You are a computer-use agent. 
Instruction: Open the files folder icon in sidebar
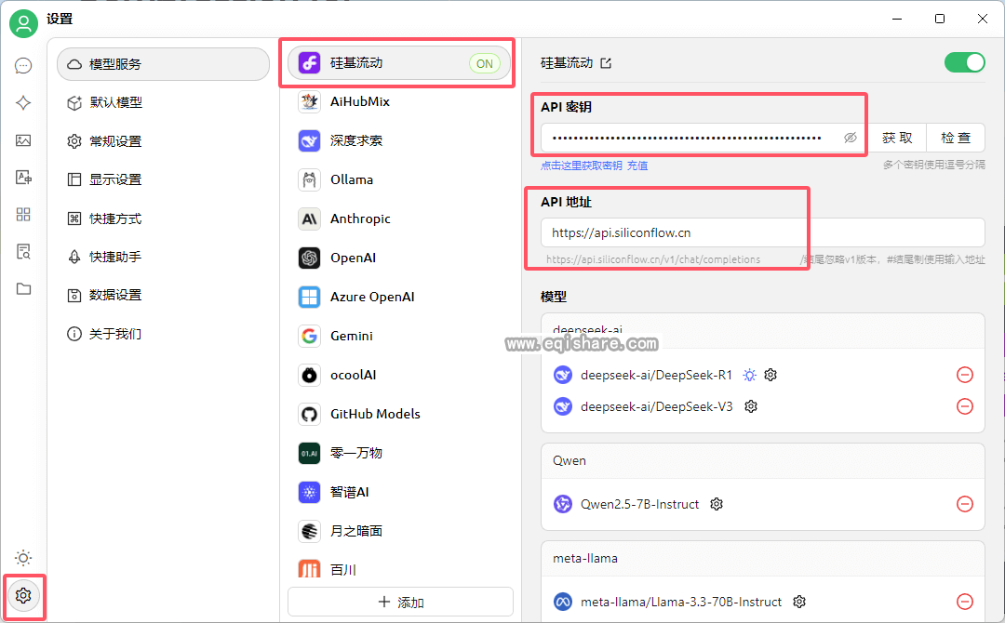click(x=22, y=289)
